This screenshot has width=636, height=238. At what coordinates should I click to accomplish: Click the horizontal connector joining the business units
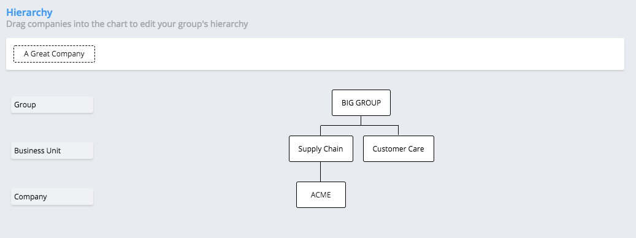359,126
